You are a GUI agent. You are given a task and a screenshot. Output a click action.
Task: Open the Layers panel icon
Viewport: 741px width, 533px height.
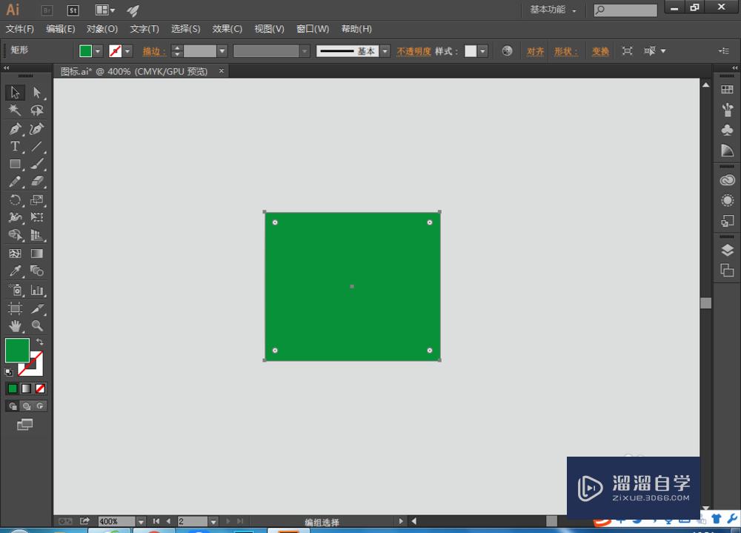tap(727, 251)
